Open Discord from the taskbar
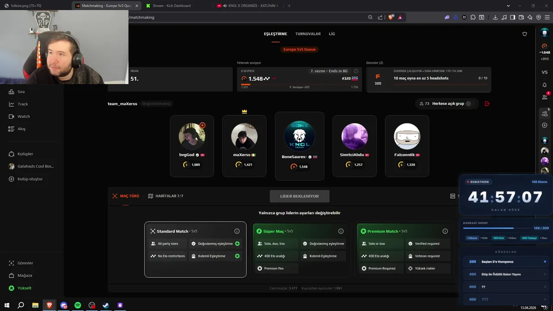The height and width of the screenshot is (311, 553). click(64, 305)
